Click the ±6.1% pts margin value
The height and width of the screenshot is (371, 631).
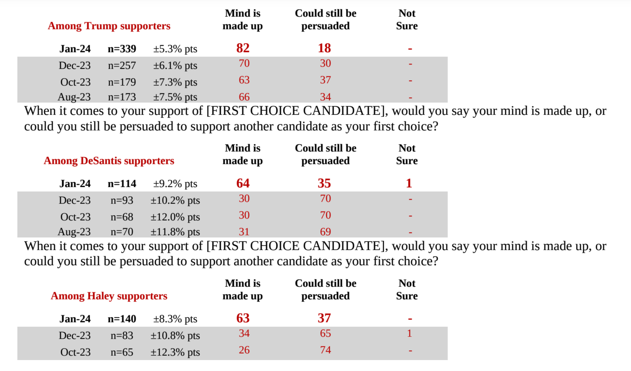pos(175,66)
